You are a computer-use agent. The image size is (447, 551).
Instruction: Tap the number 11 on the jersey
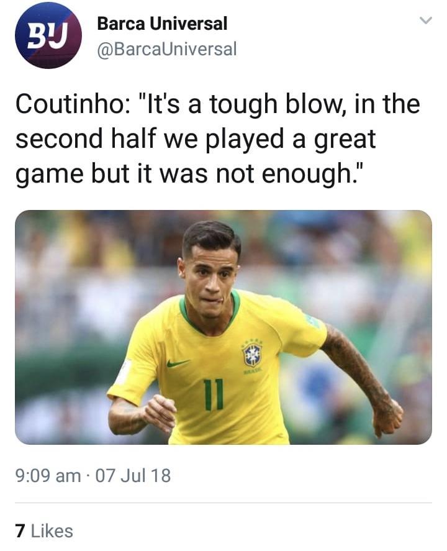214,394
